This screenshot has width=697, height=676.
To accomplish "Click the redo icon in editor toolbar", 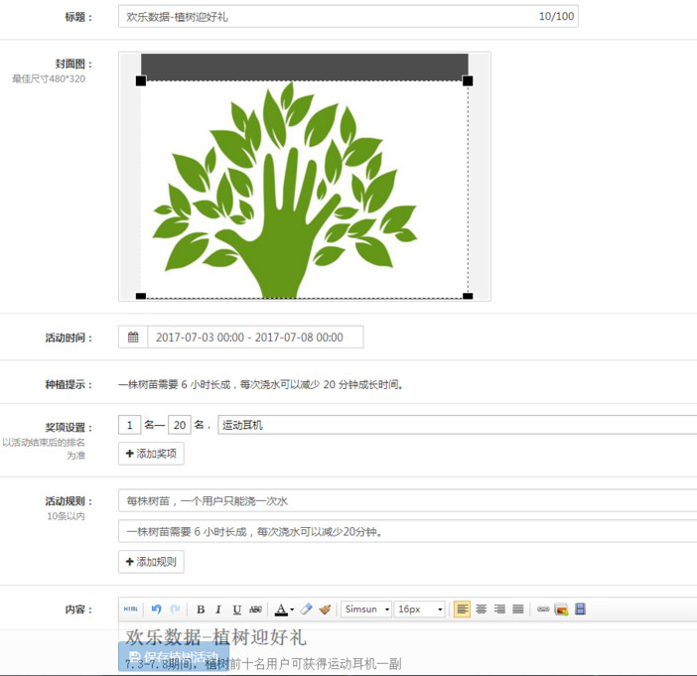I will click(176, 609).
